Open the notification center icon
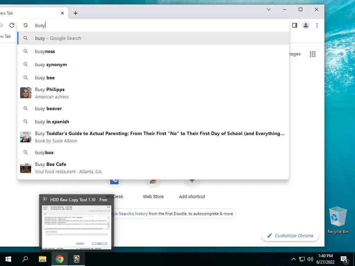355x266 pixels. click(x=344, y=259)
